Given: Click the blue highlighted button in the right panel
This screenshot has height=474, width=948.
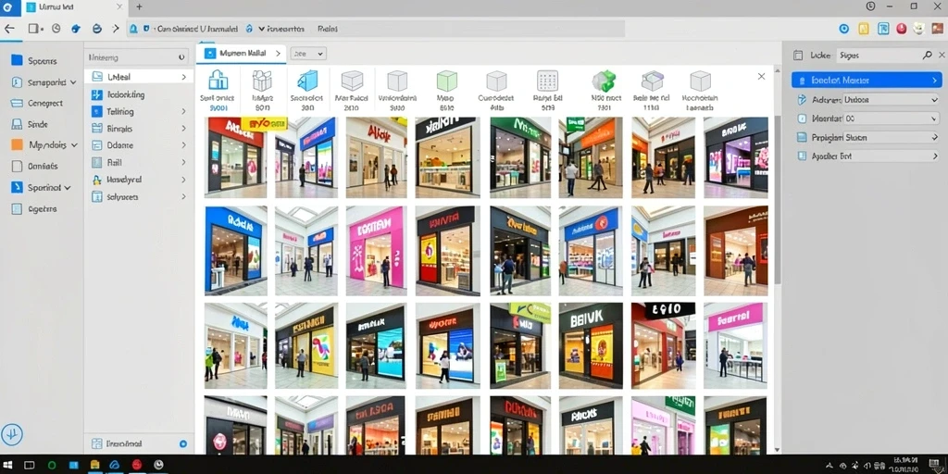Looking at the screenshot, I should (x=867, y=80).
